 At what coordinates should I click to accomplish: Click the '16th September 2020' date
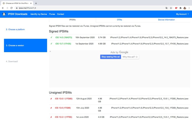85,37
